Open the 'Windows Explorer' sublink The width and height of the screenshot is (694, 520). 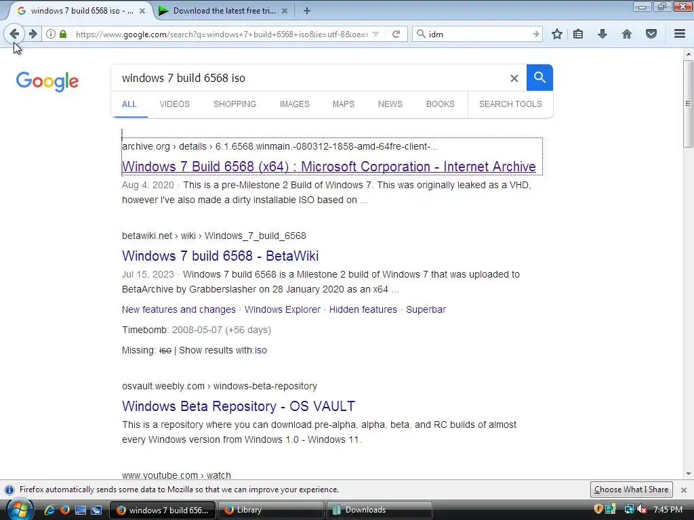pyautogui.click(x=283, y=309)
